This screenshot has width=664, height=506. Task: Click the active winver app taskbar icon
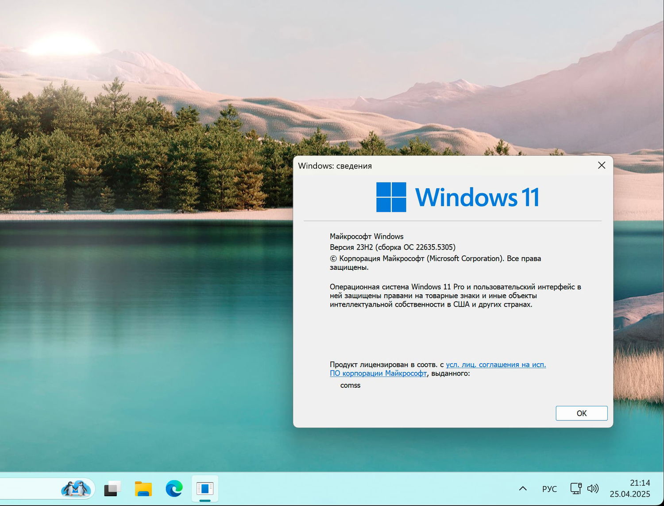(x=205, y=488)
